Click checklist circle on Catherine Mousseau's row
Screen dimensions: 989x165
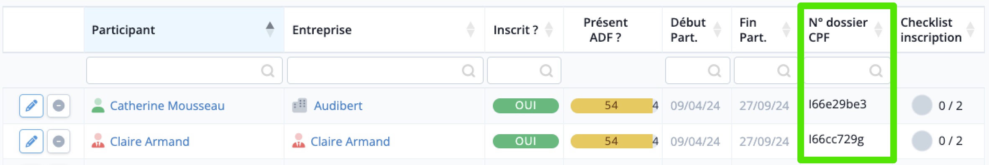pyautogui.click(x=922, y=105)
